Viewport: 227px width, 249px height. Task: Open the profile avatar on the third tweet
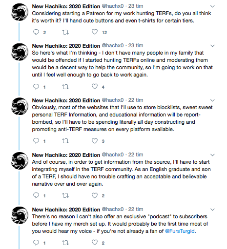(20, 106)
